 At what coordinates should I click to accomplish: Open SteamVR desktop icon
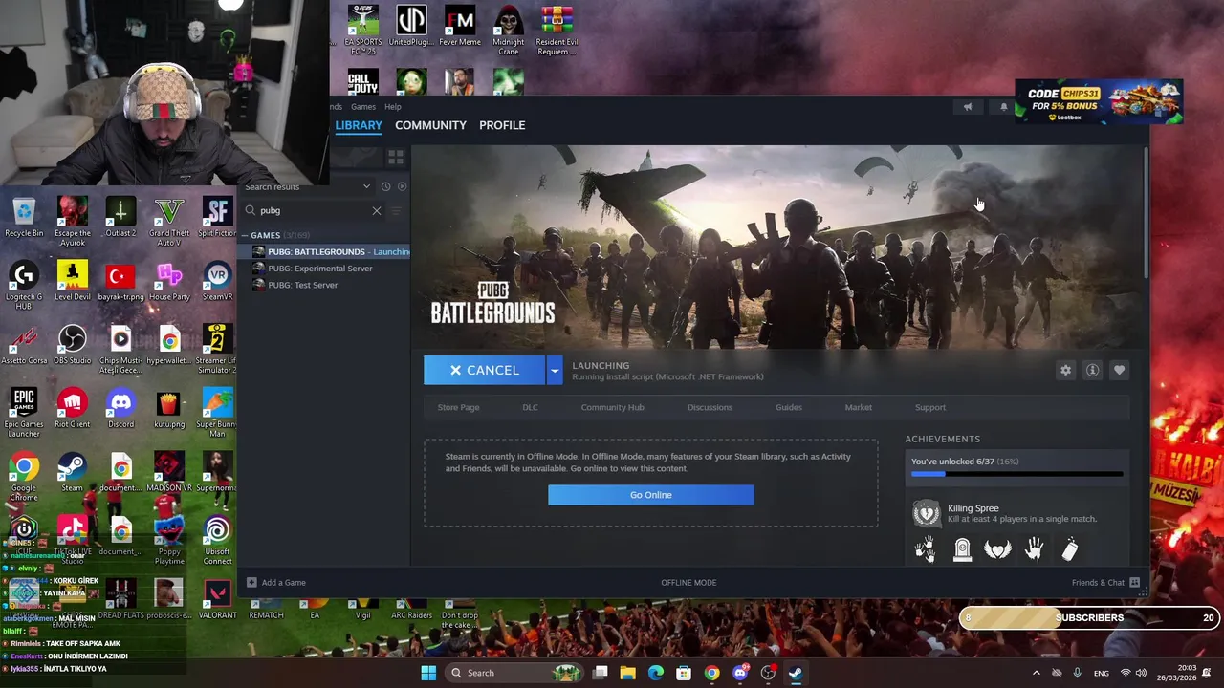coord(217,281)
